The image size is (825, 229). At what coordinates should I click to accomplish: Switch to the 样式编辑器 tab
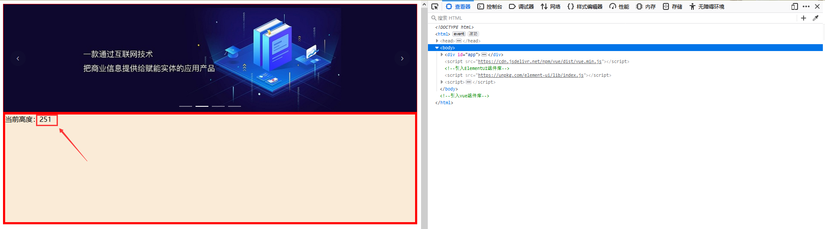coord(585,6)
